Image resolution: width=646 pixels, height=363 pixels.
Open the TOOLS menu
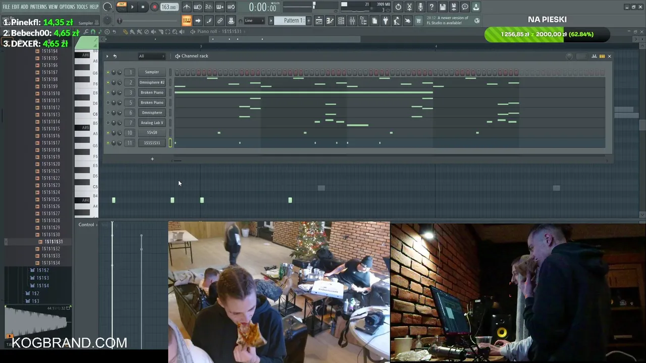point(82,7)
